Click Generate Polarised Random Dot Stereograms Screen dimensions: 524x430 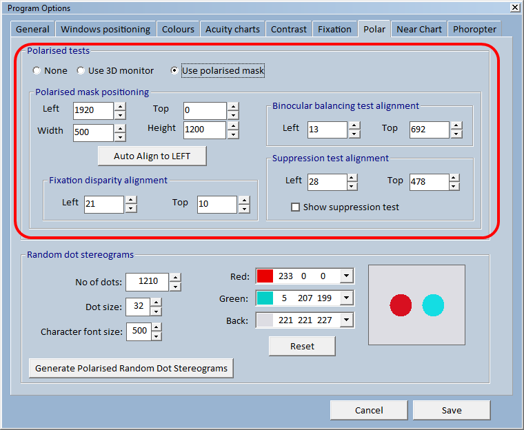131,368
